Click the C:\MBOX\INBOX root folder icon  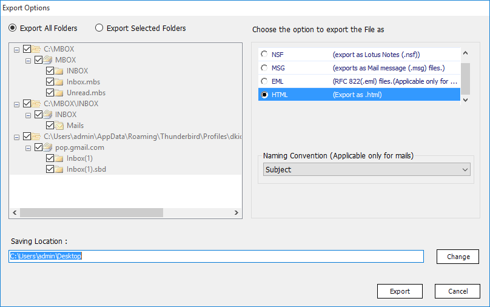click(37, 104)
